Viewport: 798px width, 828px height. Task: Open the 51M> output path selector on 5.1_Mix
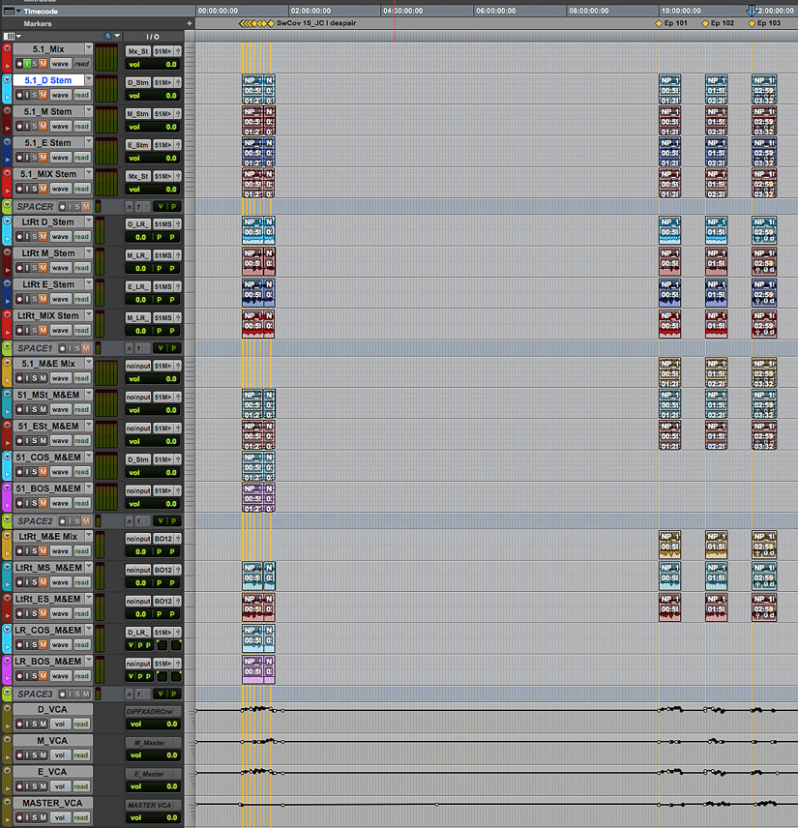(162, 51)
